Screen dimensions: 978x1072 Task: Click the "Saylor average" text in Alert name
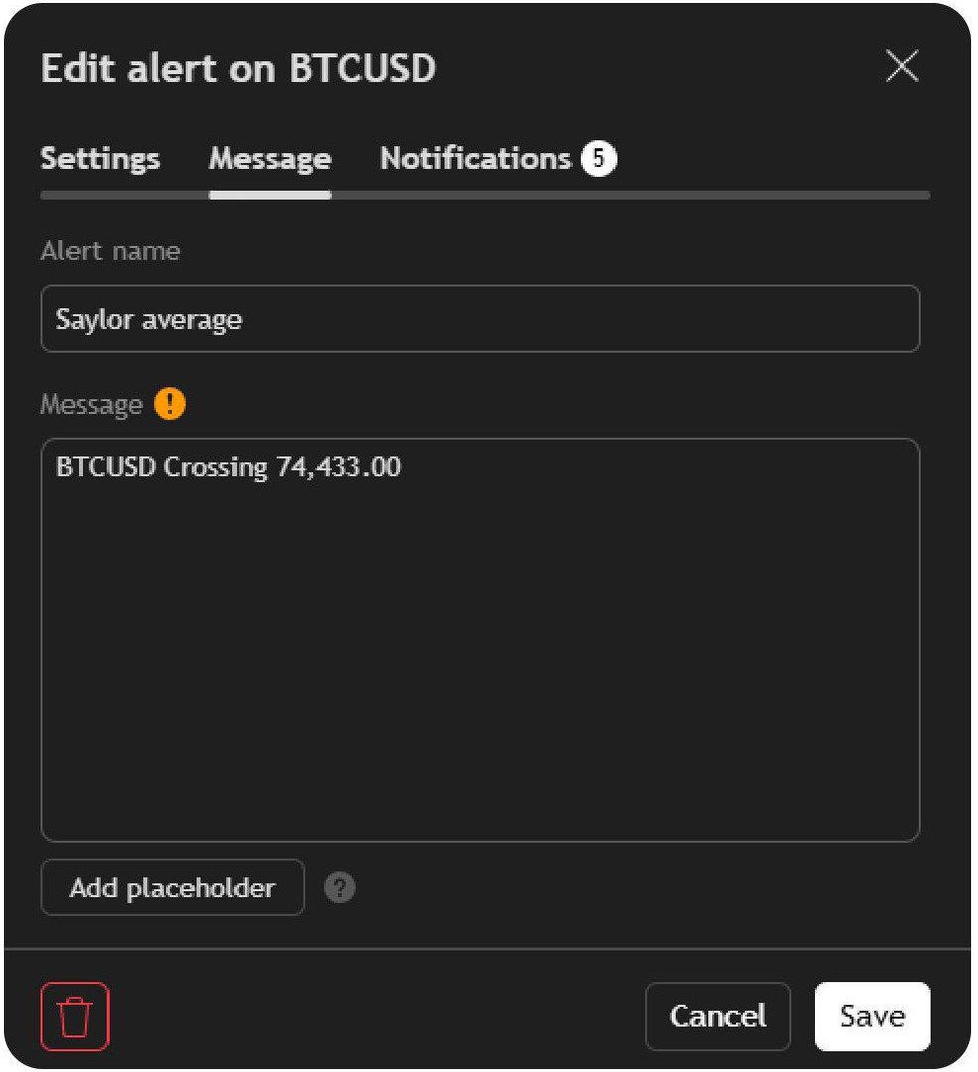point(148,319)
